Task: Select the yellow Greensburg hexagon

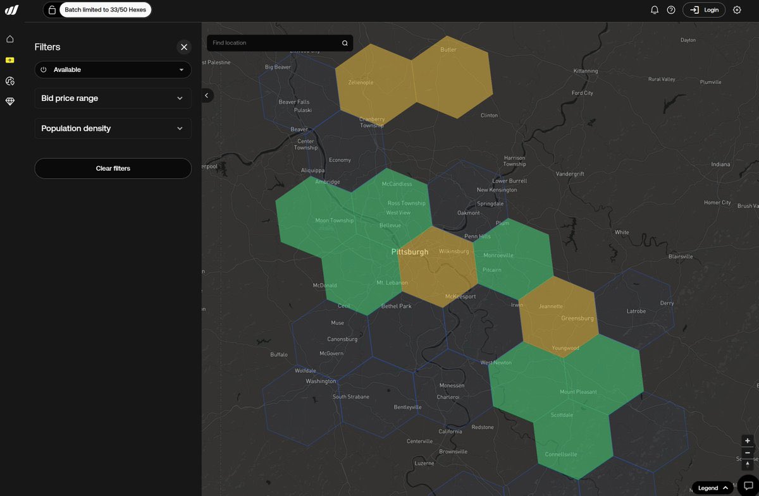Action: pyautogui.click(x=558, y=317)
